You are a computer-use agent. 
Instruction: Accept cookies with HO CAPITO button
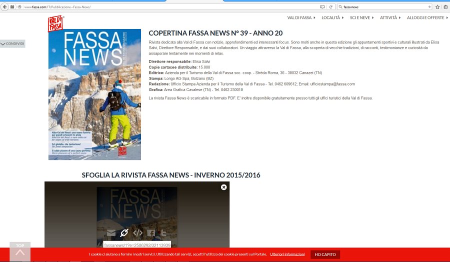[x=325, y=254]
